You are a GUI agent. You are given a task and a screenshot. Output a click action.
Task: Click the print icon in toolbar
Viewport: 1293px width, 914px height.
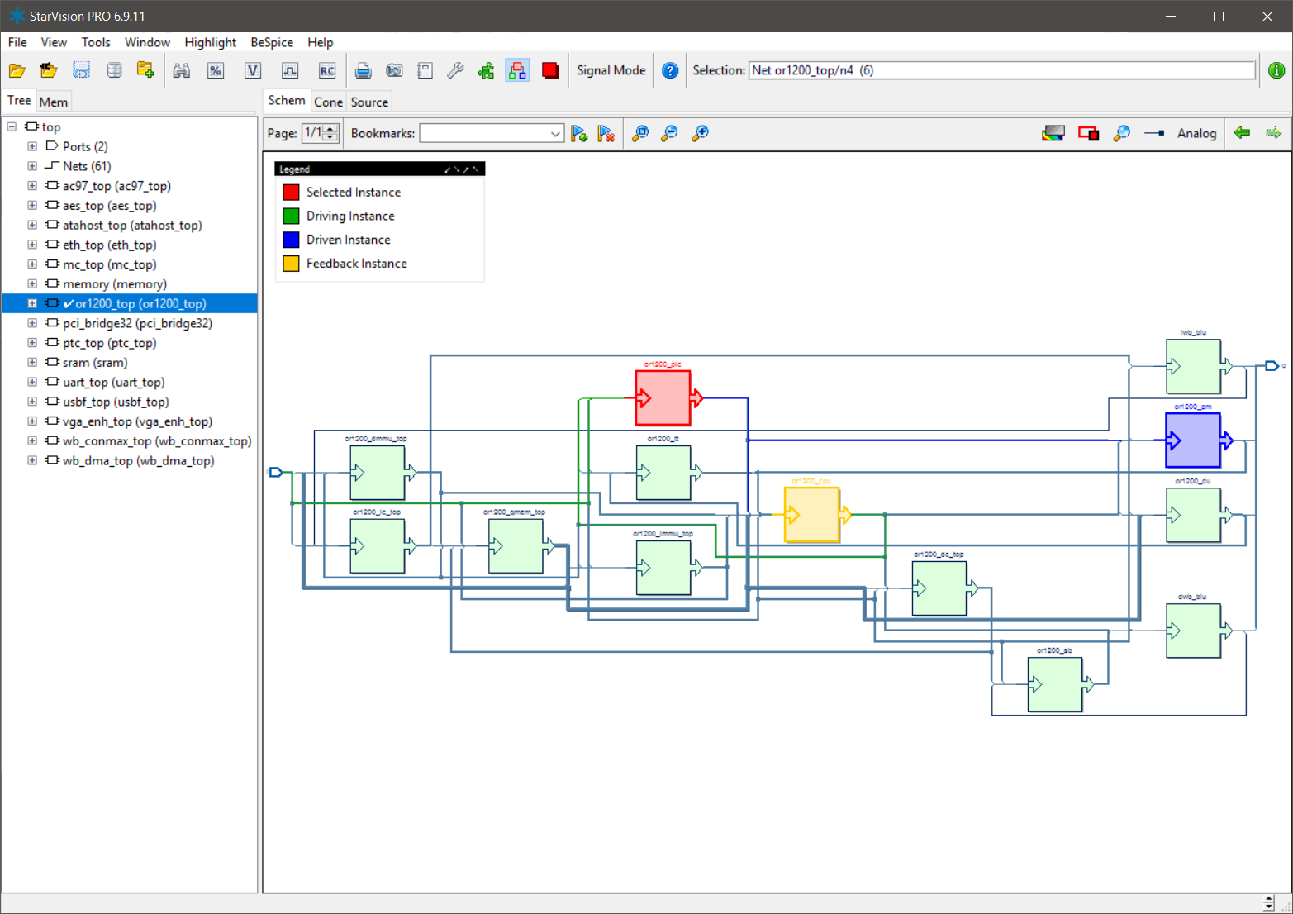click(x=363, y=71)
